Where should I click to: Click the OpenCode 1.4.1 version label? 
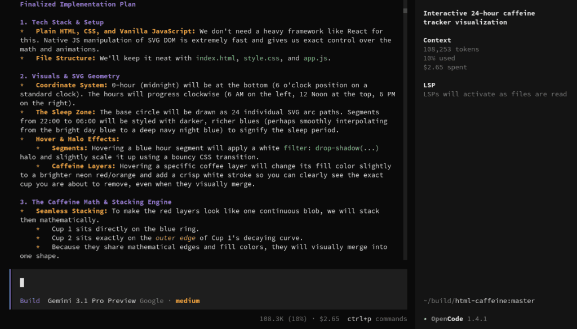[459, 319]
